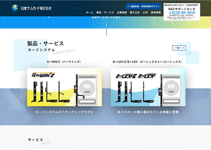211x150 pixels.
Task: Open 日本ゲームカード株式会社 home logo text
Action: (x=36, y=8)
